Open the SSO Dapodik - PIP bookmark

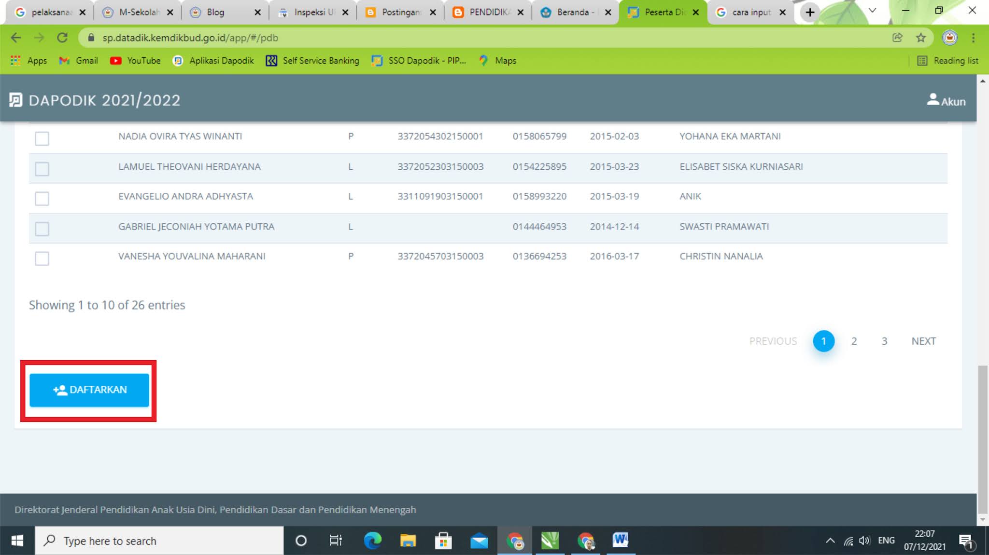tap(419, 60)
